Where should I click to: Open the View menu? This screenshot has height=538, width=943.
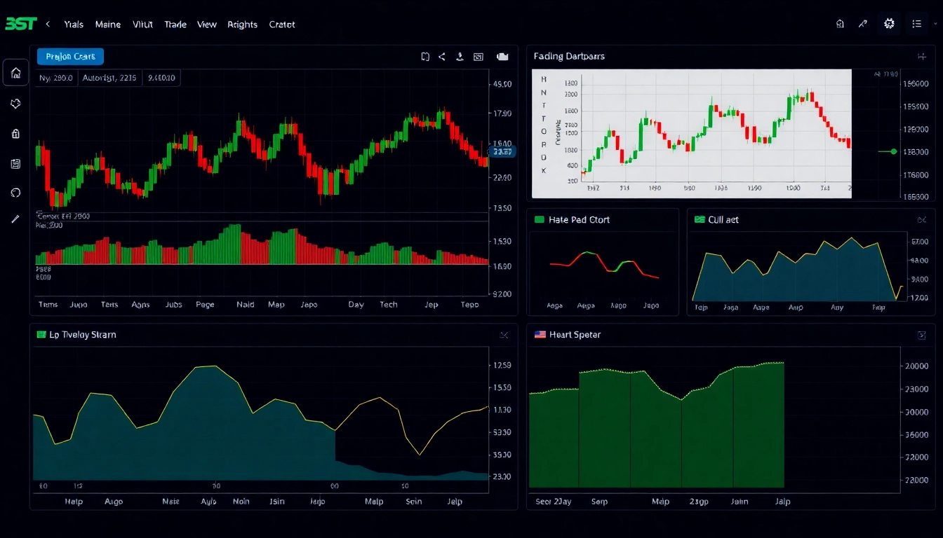click(x=206, y=25)
